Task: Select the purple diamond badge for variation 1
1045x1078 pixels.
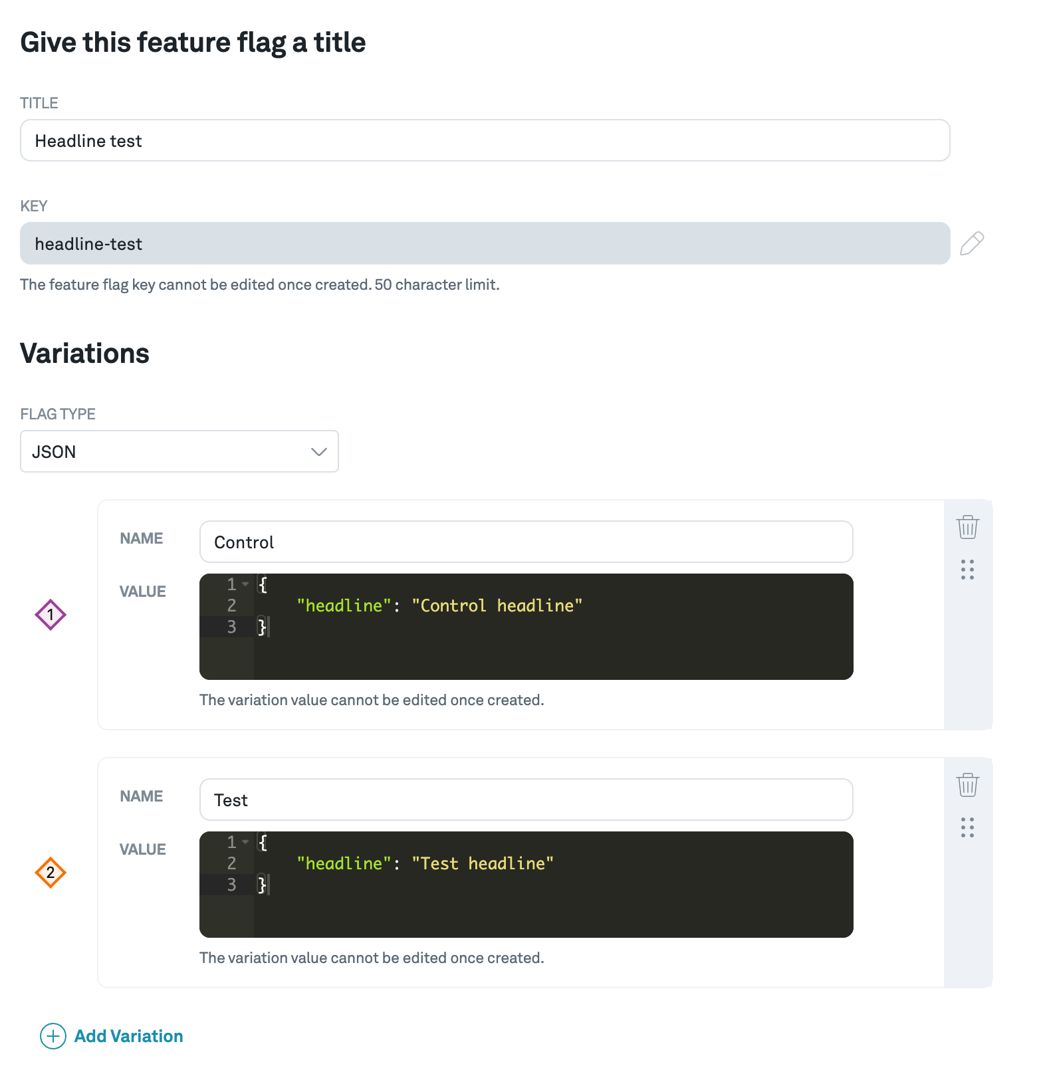Action: tap(51, 615)
